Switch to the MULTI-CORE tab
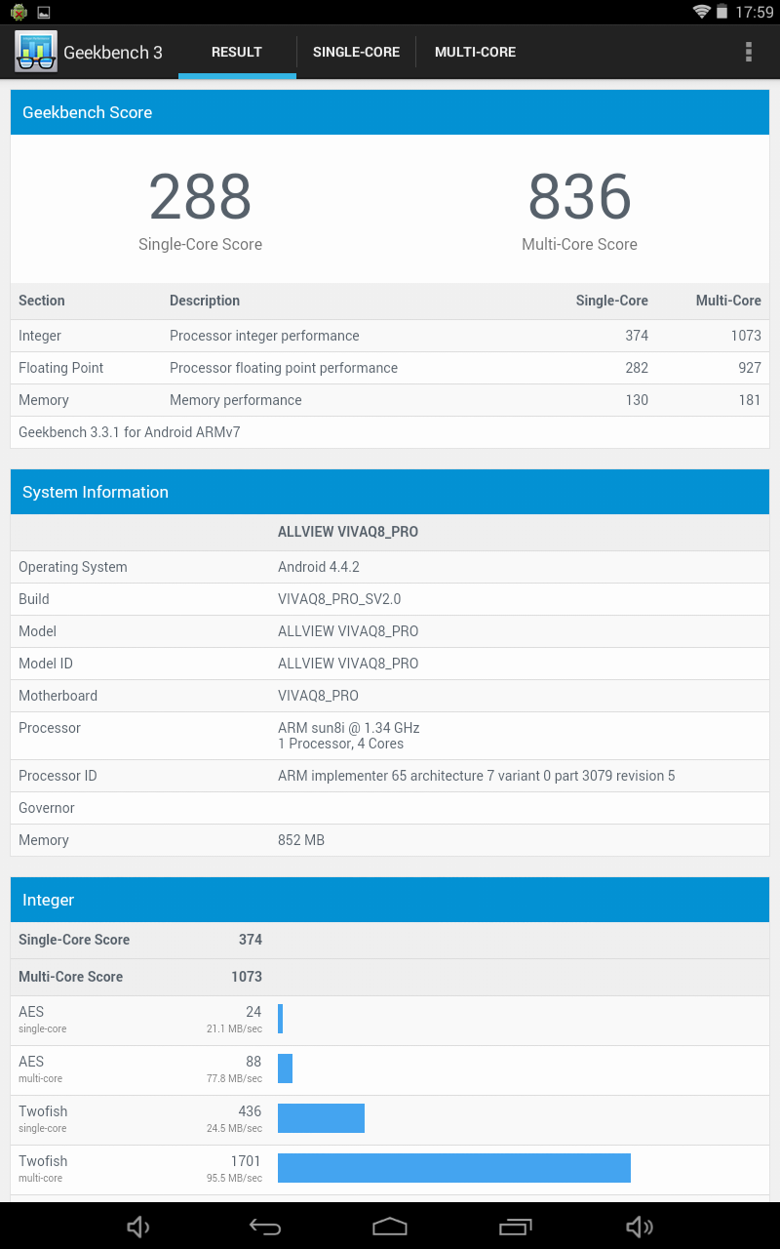The image size is (780, 1249). click(x=475, y=52)
